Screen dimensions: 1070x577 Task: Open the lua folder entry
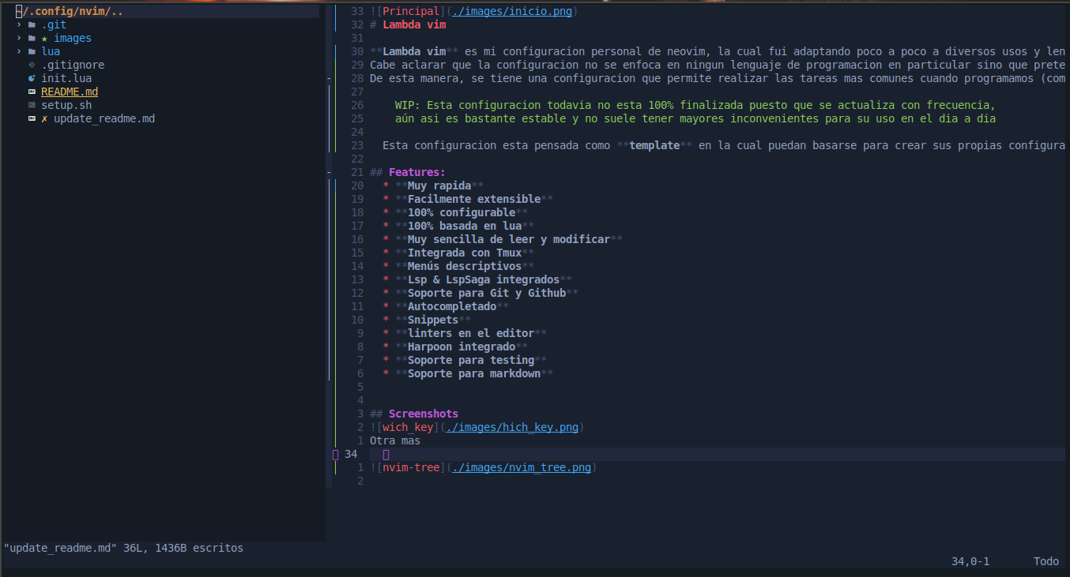[x=51, y=51]
